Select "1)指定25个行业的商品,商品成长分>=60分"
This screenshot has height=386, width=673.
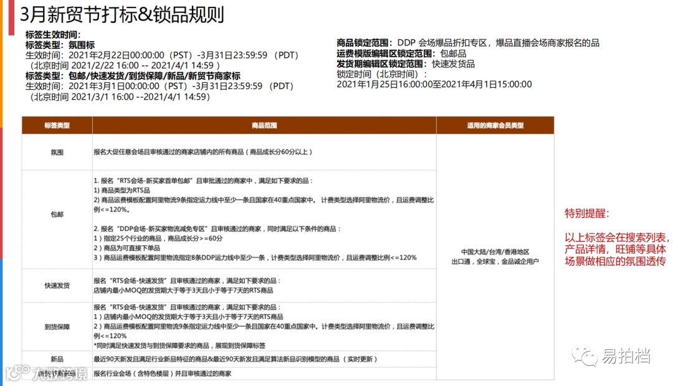pyautogui.click(x=158, y=238)
